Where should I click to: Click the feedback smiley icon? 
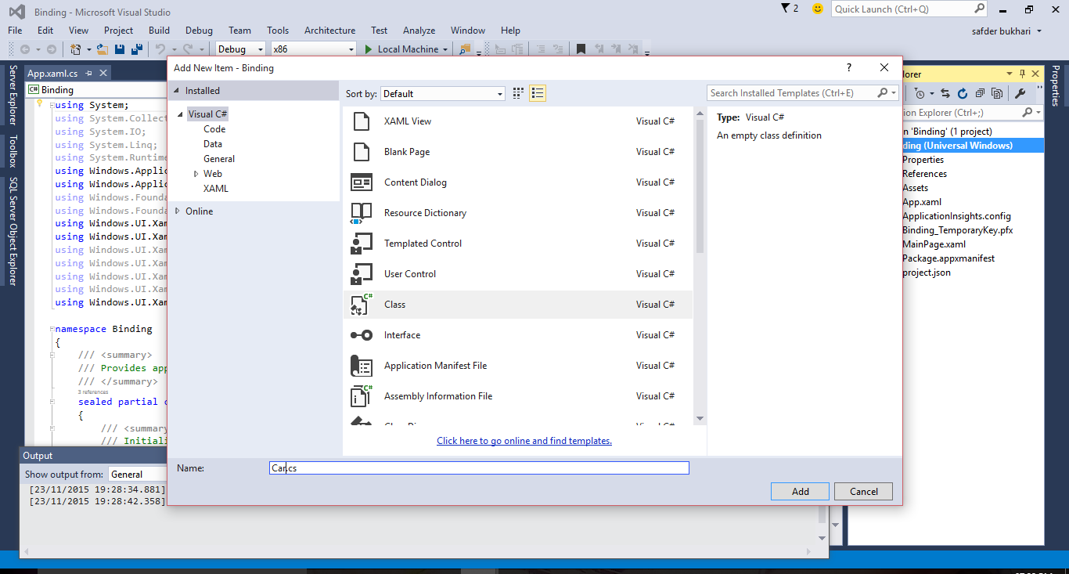tap(818, 9)
